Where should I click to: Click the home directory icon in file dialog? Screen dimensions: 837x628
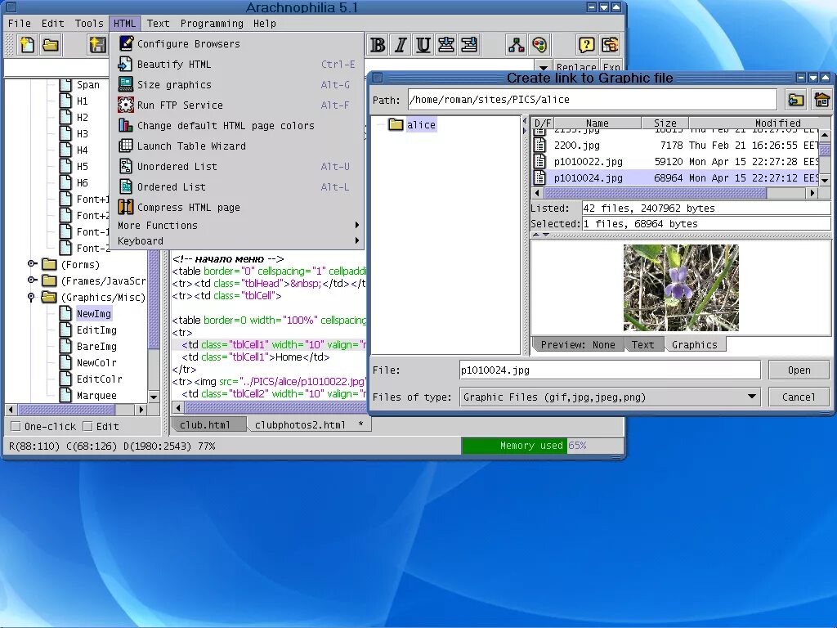click(x=821, y=100)
